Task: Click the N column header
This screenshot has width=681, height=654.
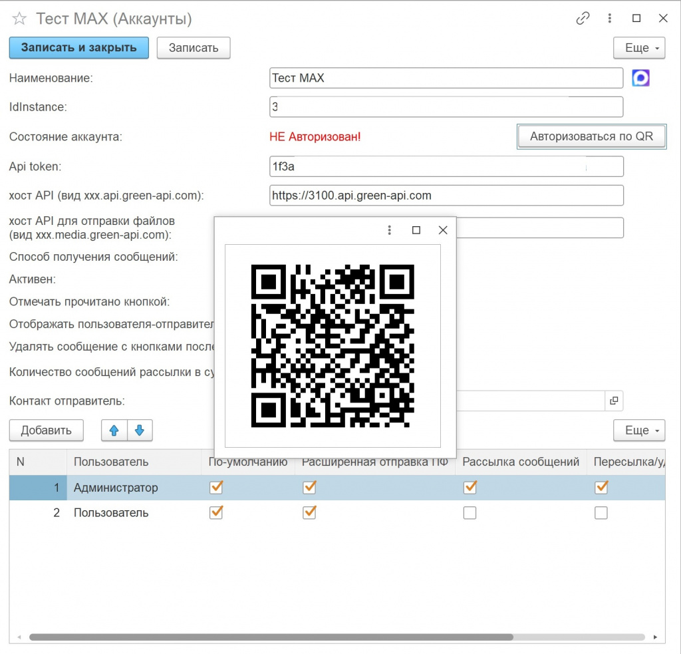Action: pyautogui.click(x=38, y=462)
